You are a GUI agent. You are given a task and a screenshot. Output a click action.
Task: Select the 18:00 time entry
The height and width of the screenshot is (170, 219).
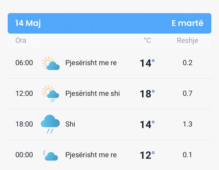24,124
